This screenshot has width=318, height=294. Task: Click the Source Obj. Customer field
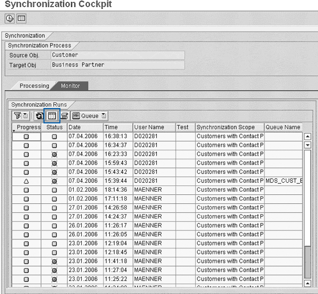(117, 55)
